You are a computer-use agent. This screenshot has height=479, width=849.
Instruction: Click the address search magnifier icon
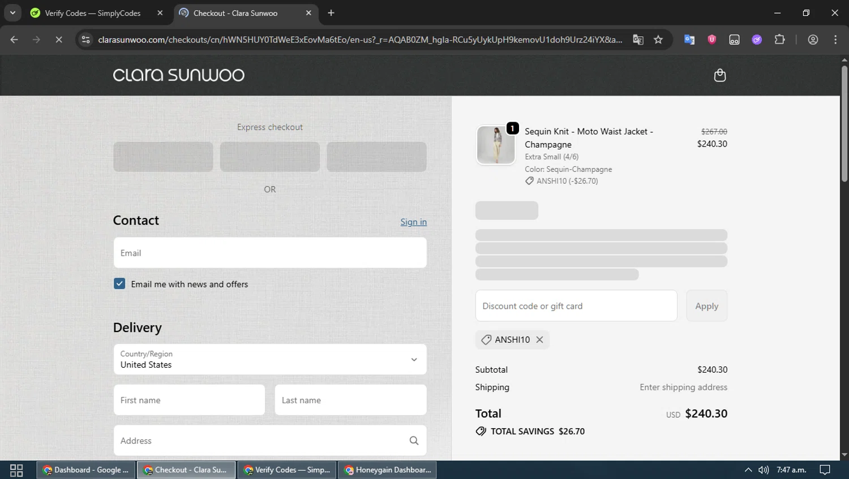point(414,441)
